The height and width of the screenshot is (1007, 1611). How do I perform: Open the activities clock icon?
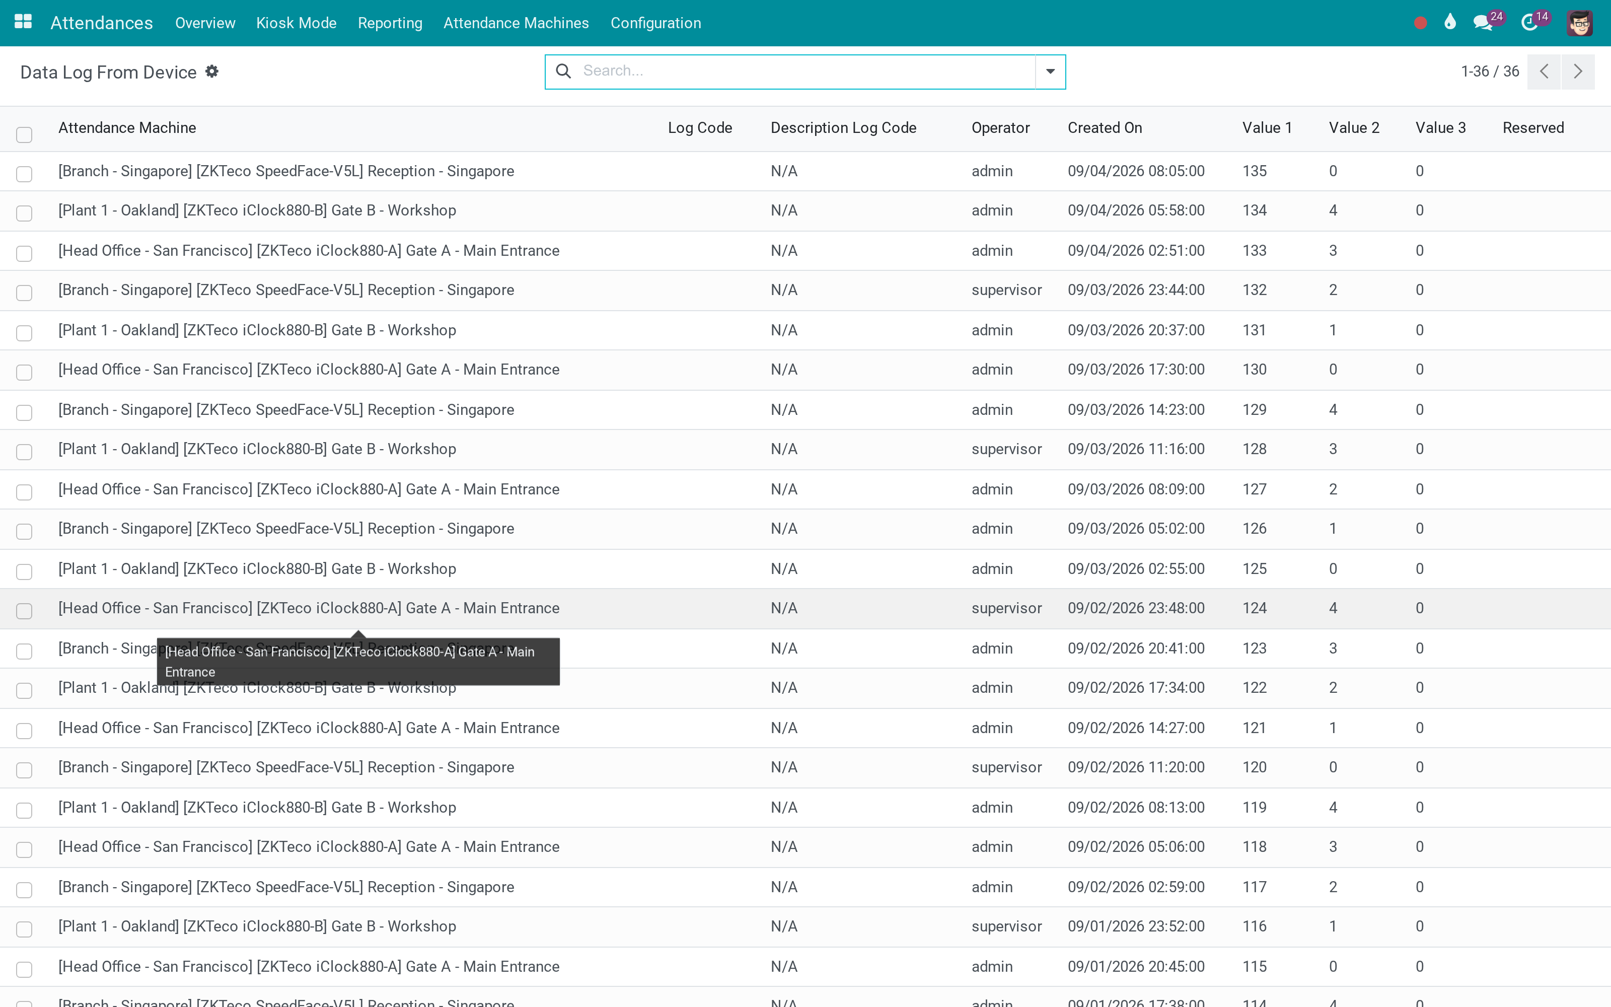click(x=1530, y=23)
